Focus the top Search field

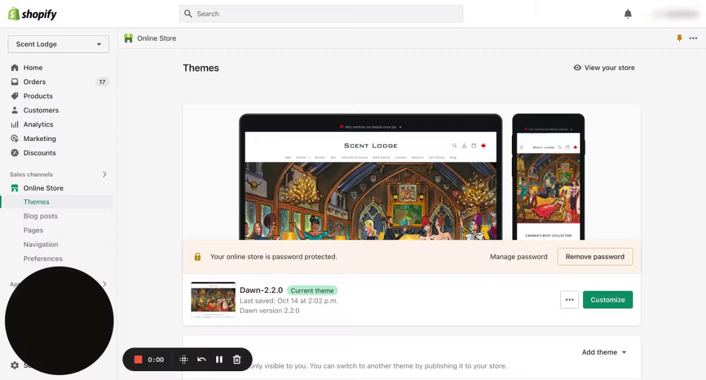pyautogui.click(x=321, y=14)
